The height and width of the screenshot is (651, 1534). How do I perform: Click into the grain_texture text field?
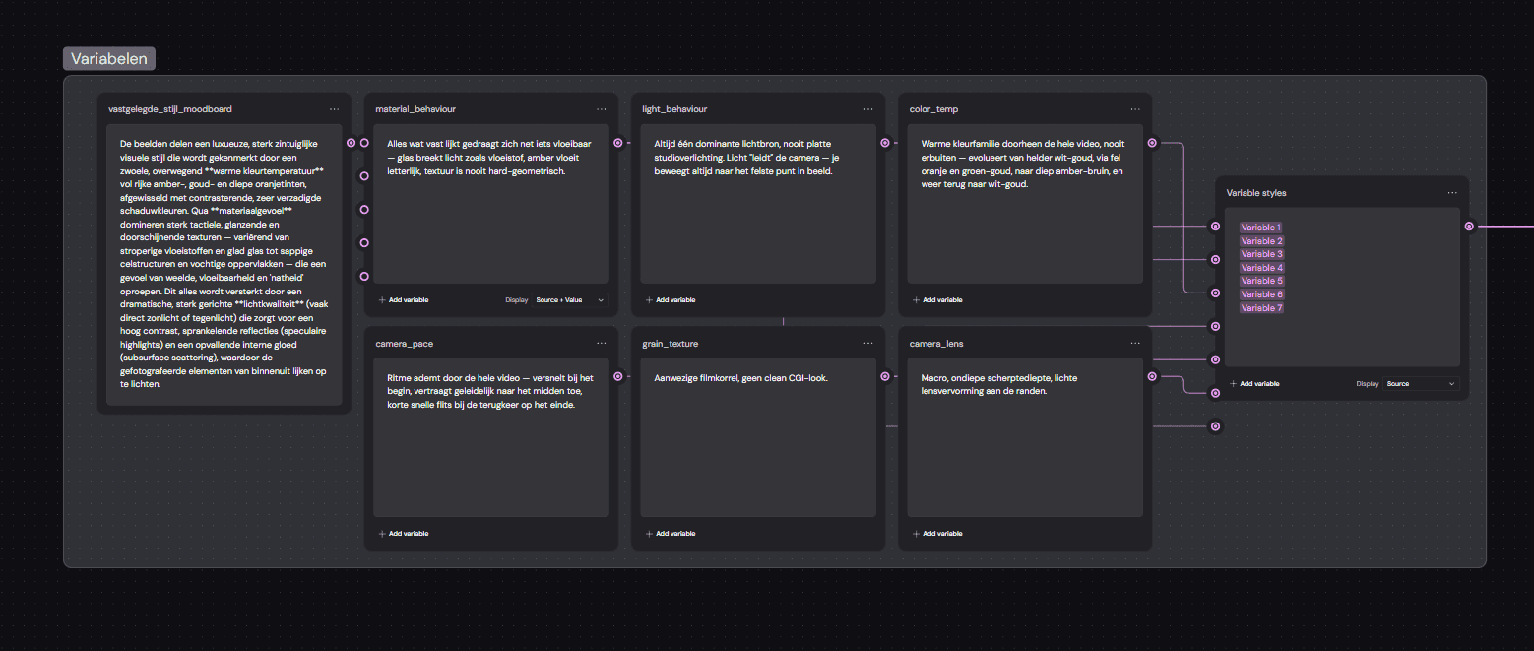coord(758,437)
